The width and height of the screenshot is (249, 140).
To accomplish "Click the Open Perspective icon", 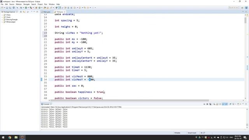I will 242,8.
